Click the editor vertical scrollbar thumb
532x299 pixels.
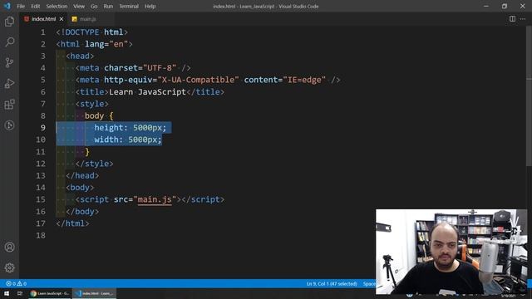(x=529, y=96)
